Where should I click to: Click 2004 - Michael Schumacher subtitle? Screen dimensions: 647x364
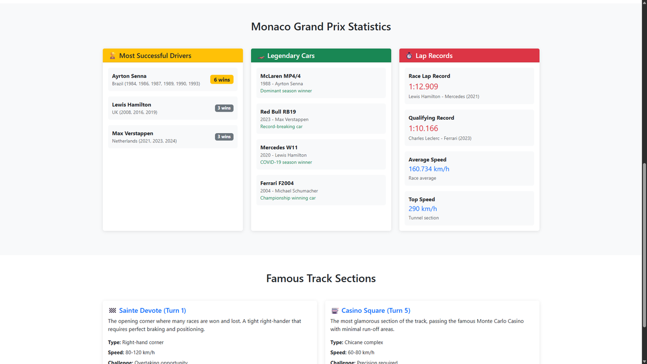(x=289, y=191)
